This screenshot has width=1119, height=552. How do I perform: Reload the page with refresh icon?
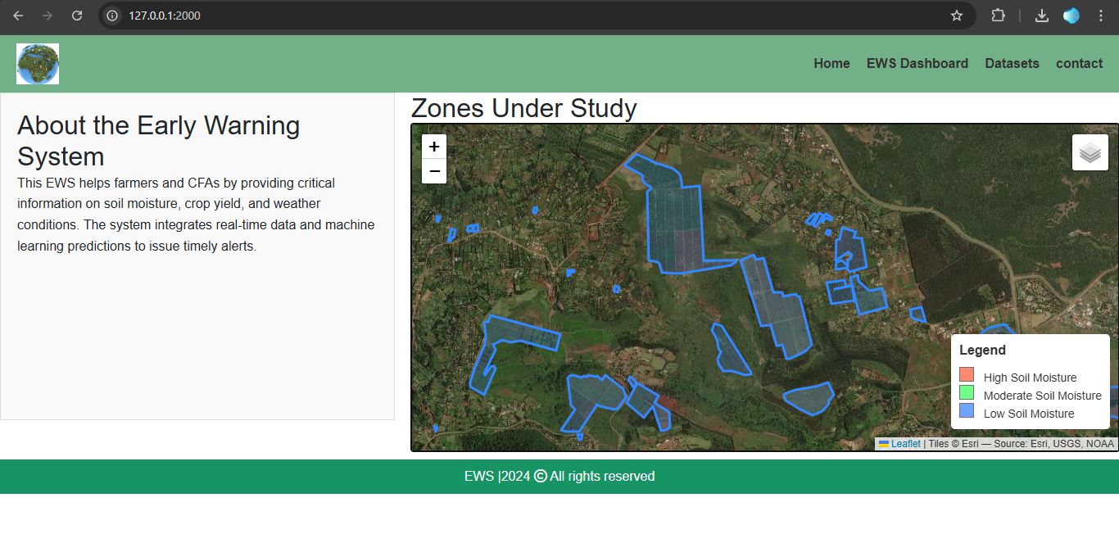click(77, 16)
